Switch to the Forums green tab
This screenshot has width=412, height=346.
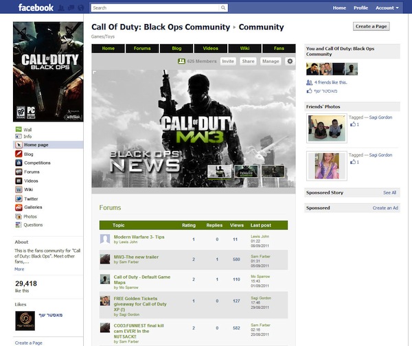point(142,48)
